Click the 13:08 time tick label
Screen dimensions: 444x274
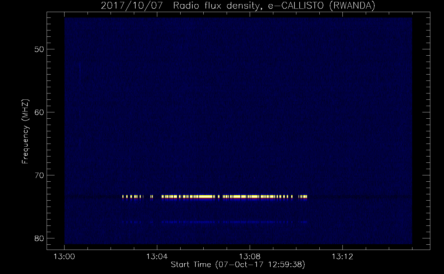coord(250,257)
